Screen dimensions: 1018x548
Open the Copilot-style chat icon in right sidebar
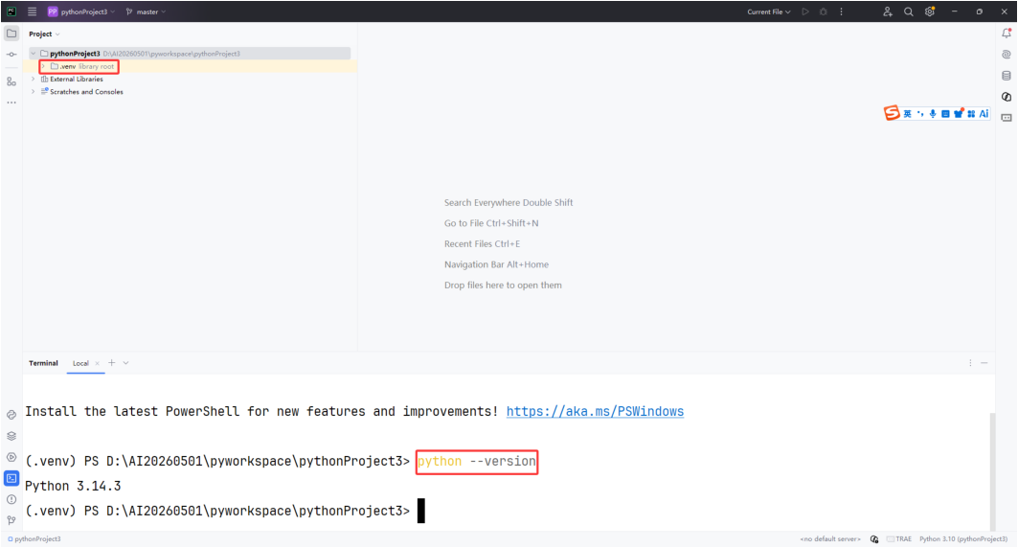(1007, 97)
